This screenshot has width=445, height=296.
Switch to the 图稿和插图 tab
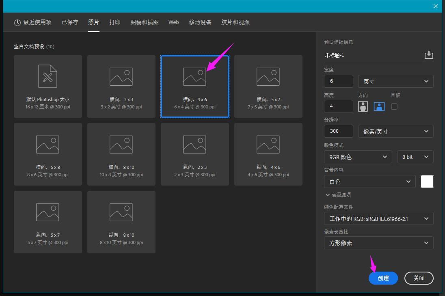click(x=145, y=22)
